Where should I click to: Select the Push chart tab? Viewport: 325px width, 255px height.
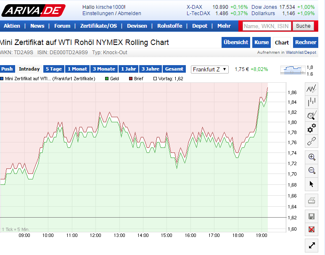[x=7, y=69]
